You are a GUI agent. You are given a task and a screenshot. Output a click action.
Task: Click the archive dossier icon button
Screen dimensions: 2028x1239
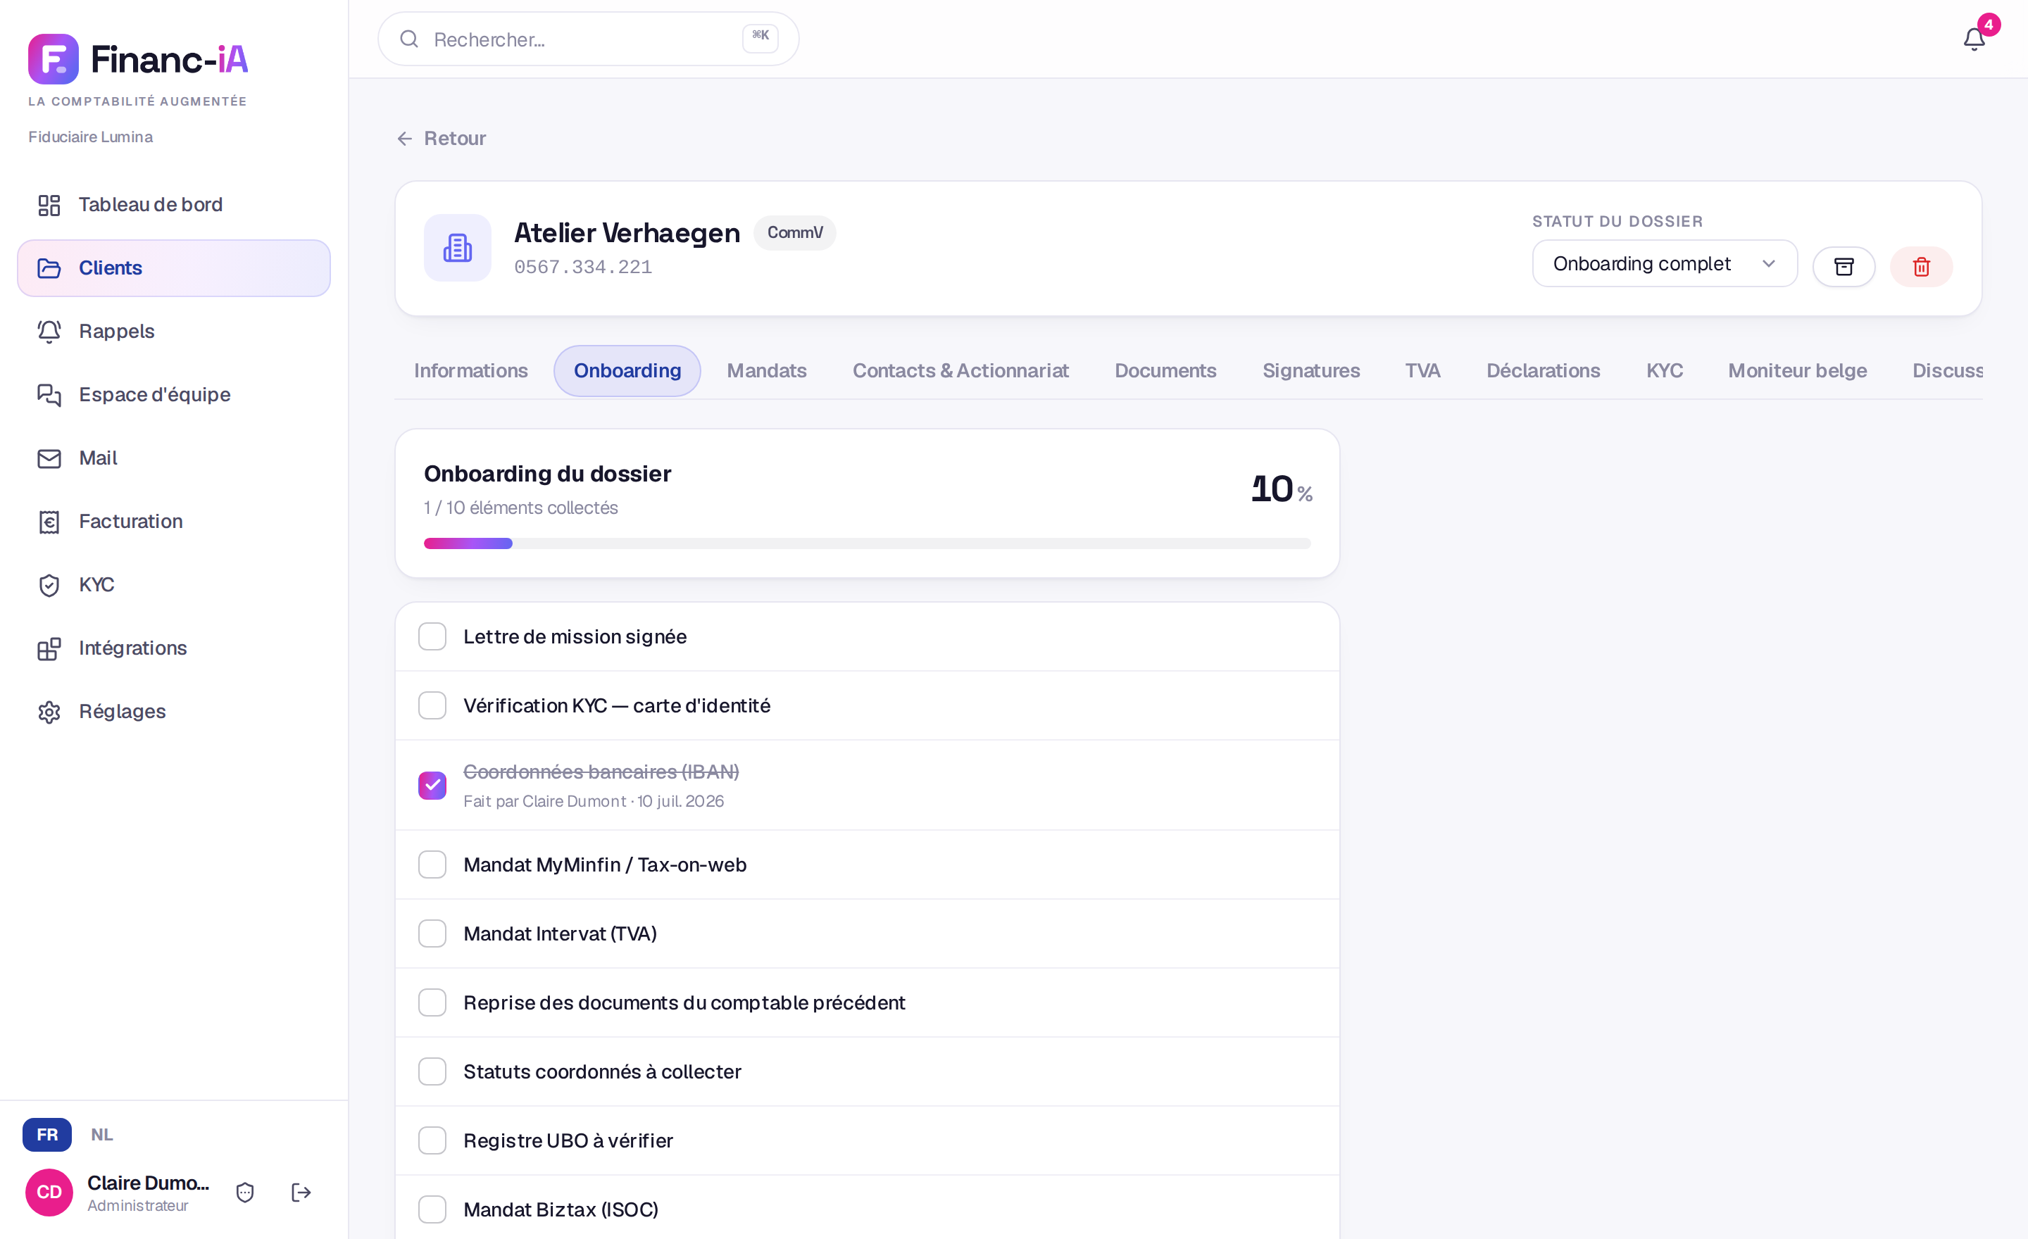click(x=1844, y=267)
